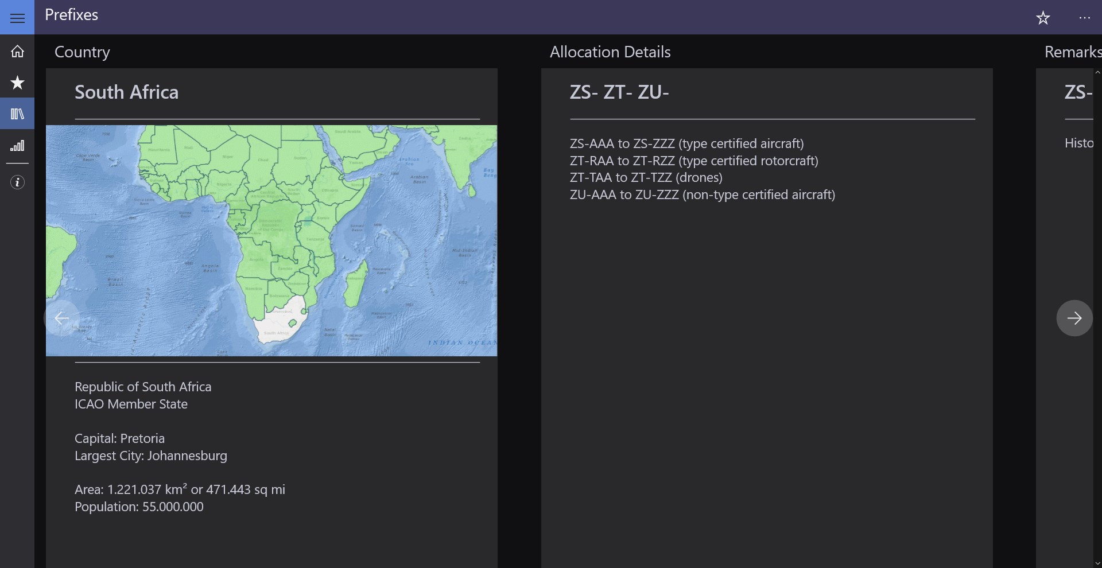
Task: Click 'Population: 55.000.000' text
Action: (139, 507)
